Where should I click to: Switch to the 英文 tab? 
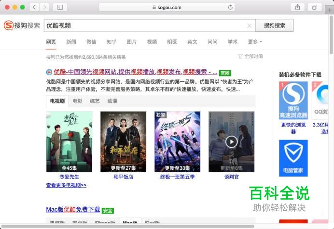point(192,42)
